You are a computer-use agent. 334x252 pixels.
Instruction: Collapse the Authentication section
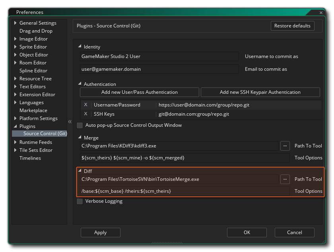79,84
